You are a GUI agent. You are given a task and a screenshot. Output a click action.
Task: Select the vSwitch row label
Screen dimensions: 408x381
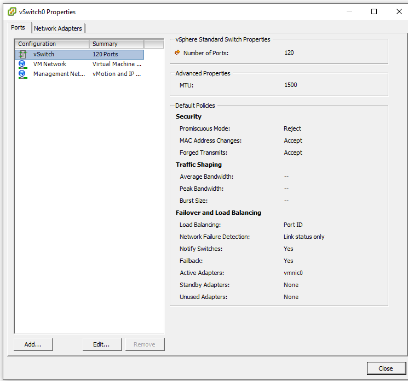pos(44,54)
